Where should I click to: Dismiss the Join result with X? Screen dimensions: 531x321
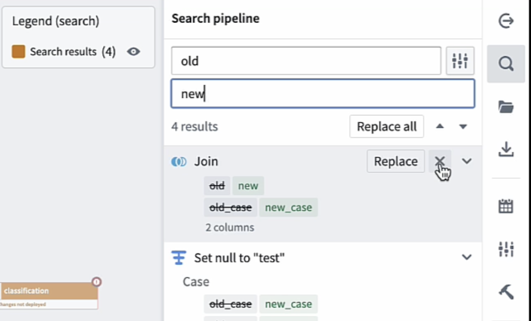[x=439, y=161]
